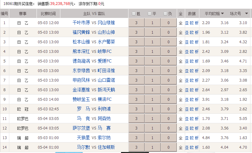Viewport: 252px width, 153px height.
Task: Click the 比赛时间 column header
Action: point(48,14)
